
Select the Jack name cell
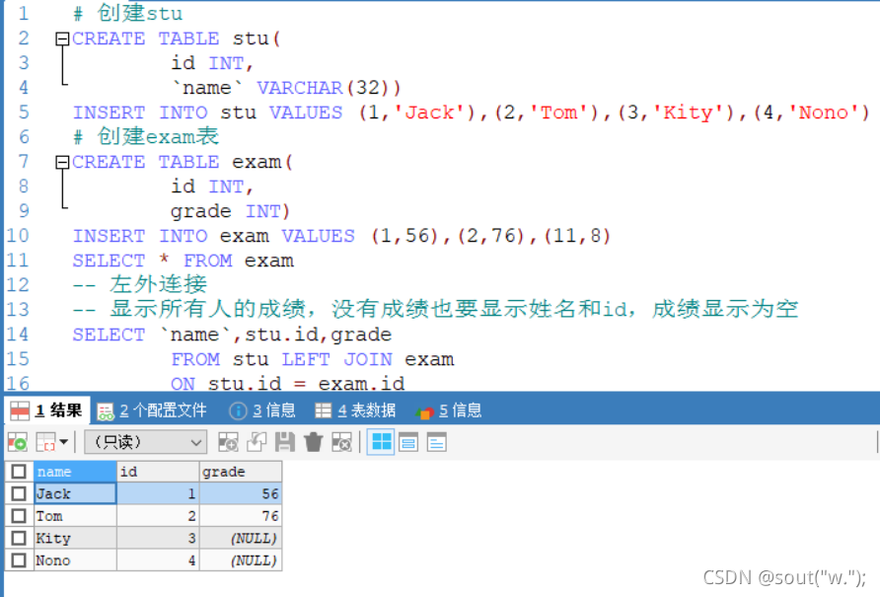(75, 493)
